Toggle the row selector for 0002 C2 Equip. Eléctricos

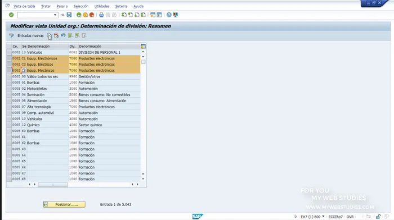coord(9,65)
